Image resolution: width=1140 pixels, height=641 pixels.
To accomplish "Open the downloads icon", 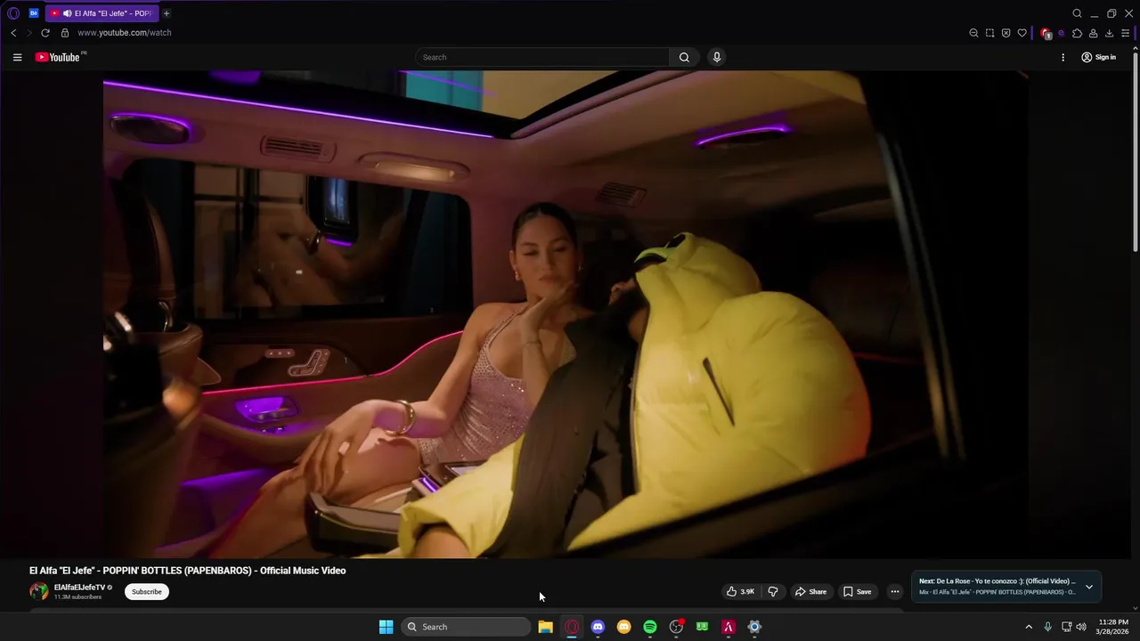I will coord(1109,33).
